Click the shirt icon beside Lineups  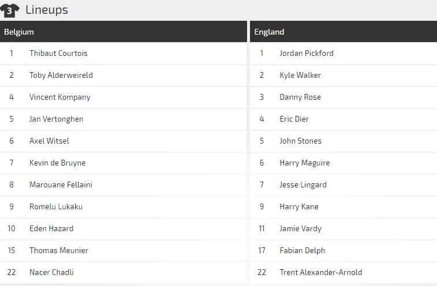(10, 10)
